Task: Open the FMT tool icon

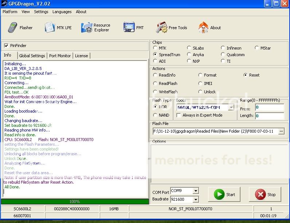Action: click(129, 27)
